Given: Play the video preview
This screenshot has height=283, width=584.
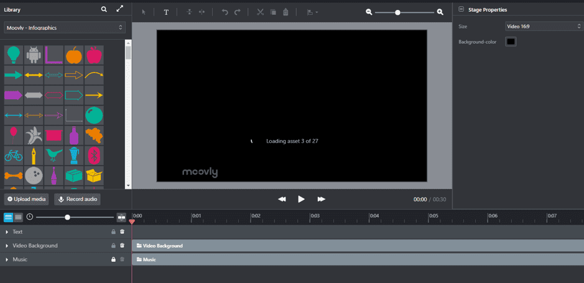Looking at the screenshot, I should click(x=301, y=199).
